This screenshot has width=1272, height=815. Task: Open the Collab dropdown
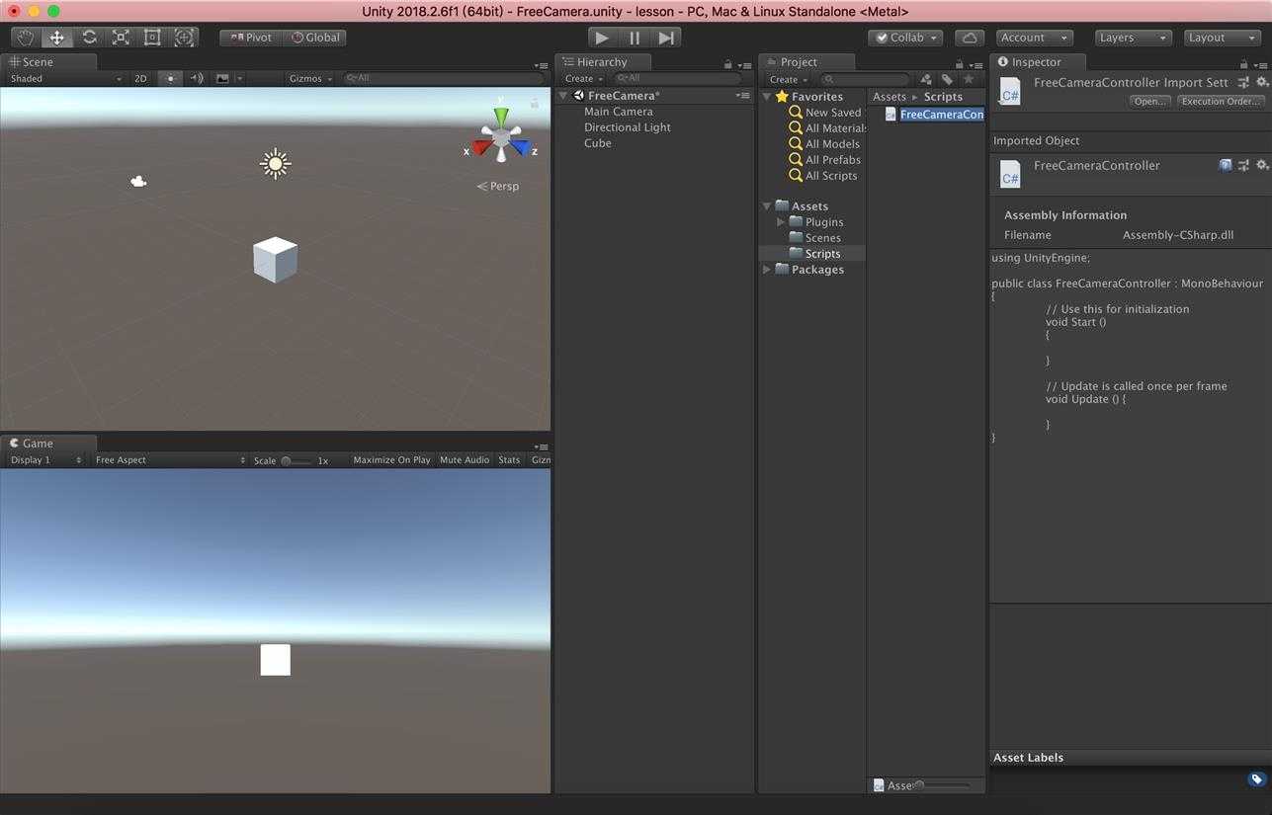(905, 38)
